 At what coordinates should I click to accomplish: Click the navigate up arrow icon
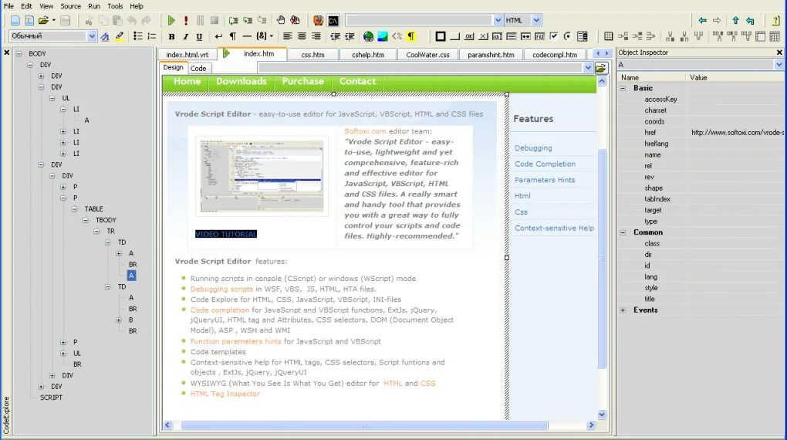735,21
